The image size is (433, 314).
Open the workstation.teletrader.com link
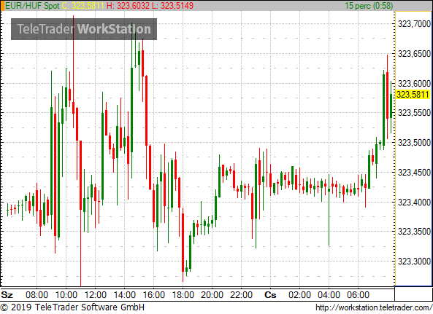point(374,307)
